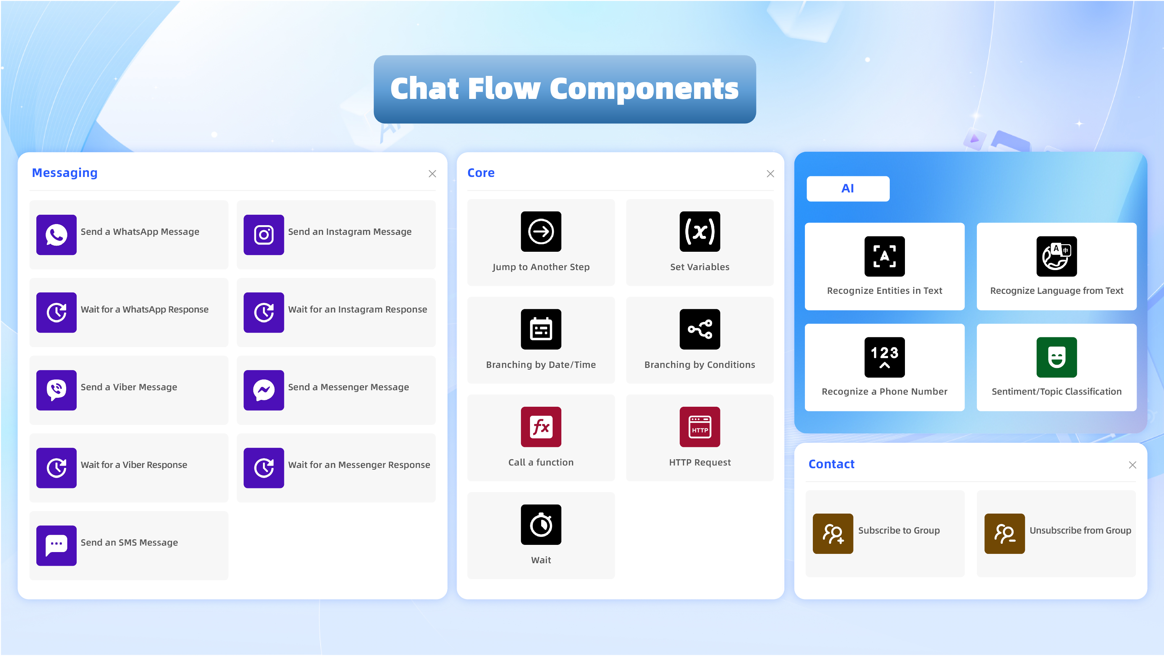
Task: Close the Messaging panel
Action: [x=432, y=173]
